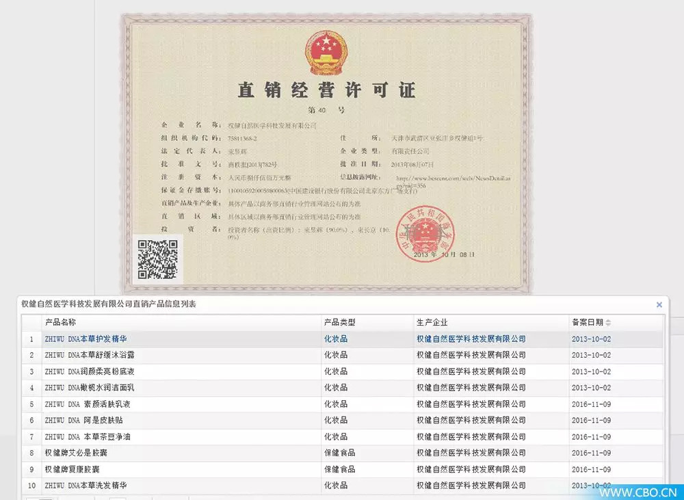Click the 生产企业 column header
Viewport: 684px width, 500px height.
coord(432,322)
